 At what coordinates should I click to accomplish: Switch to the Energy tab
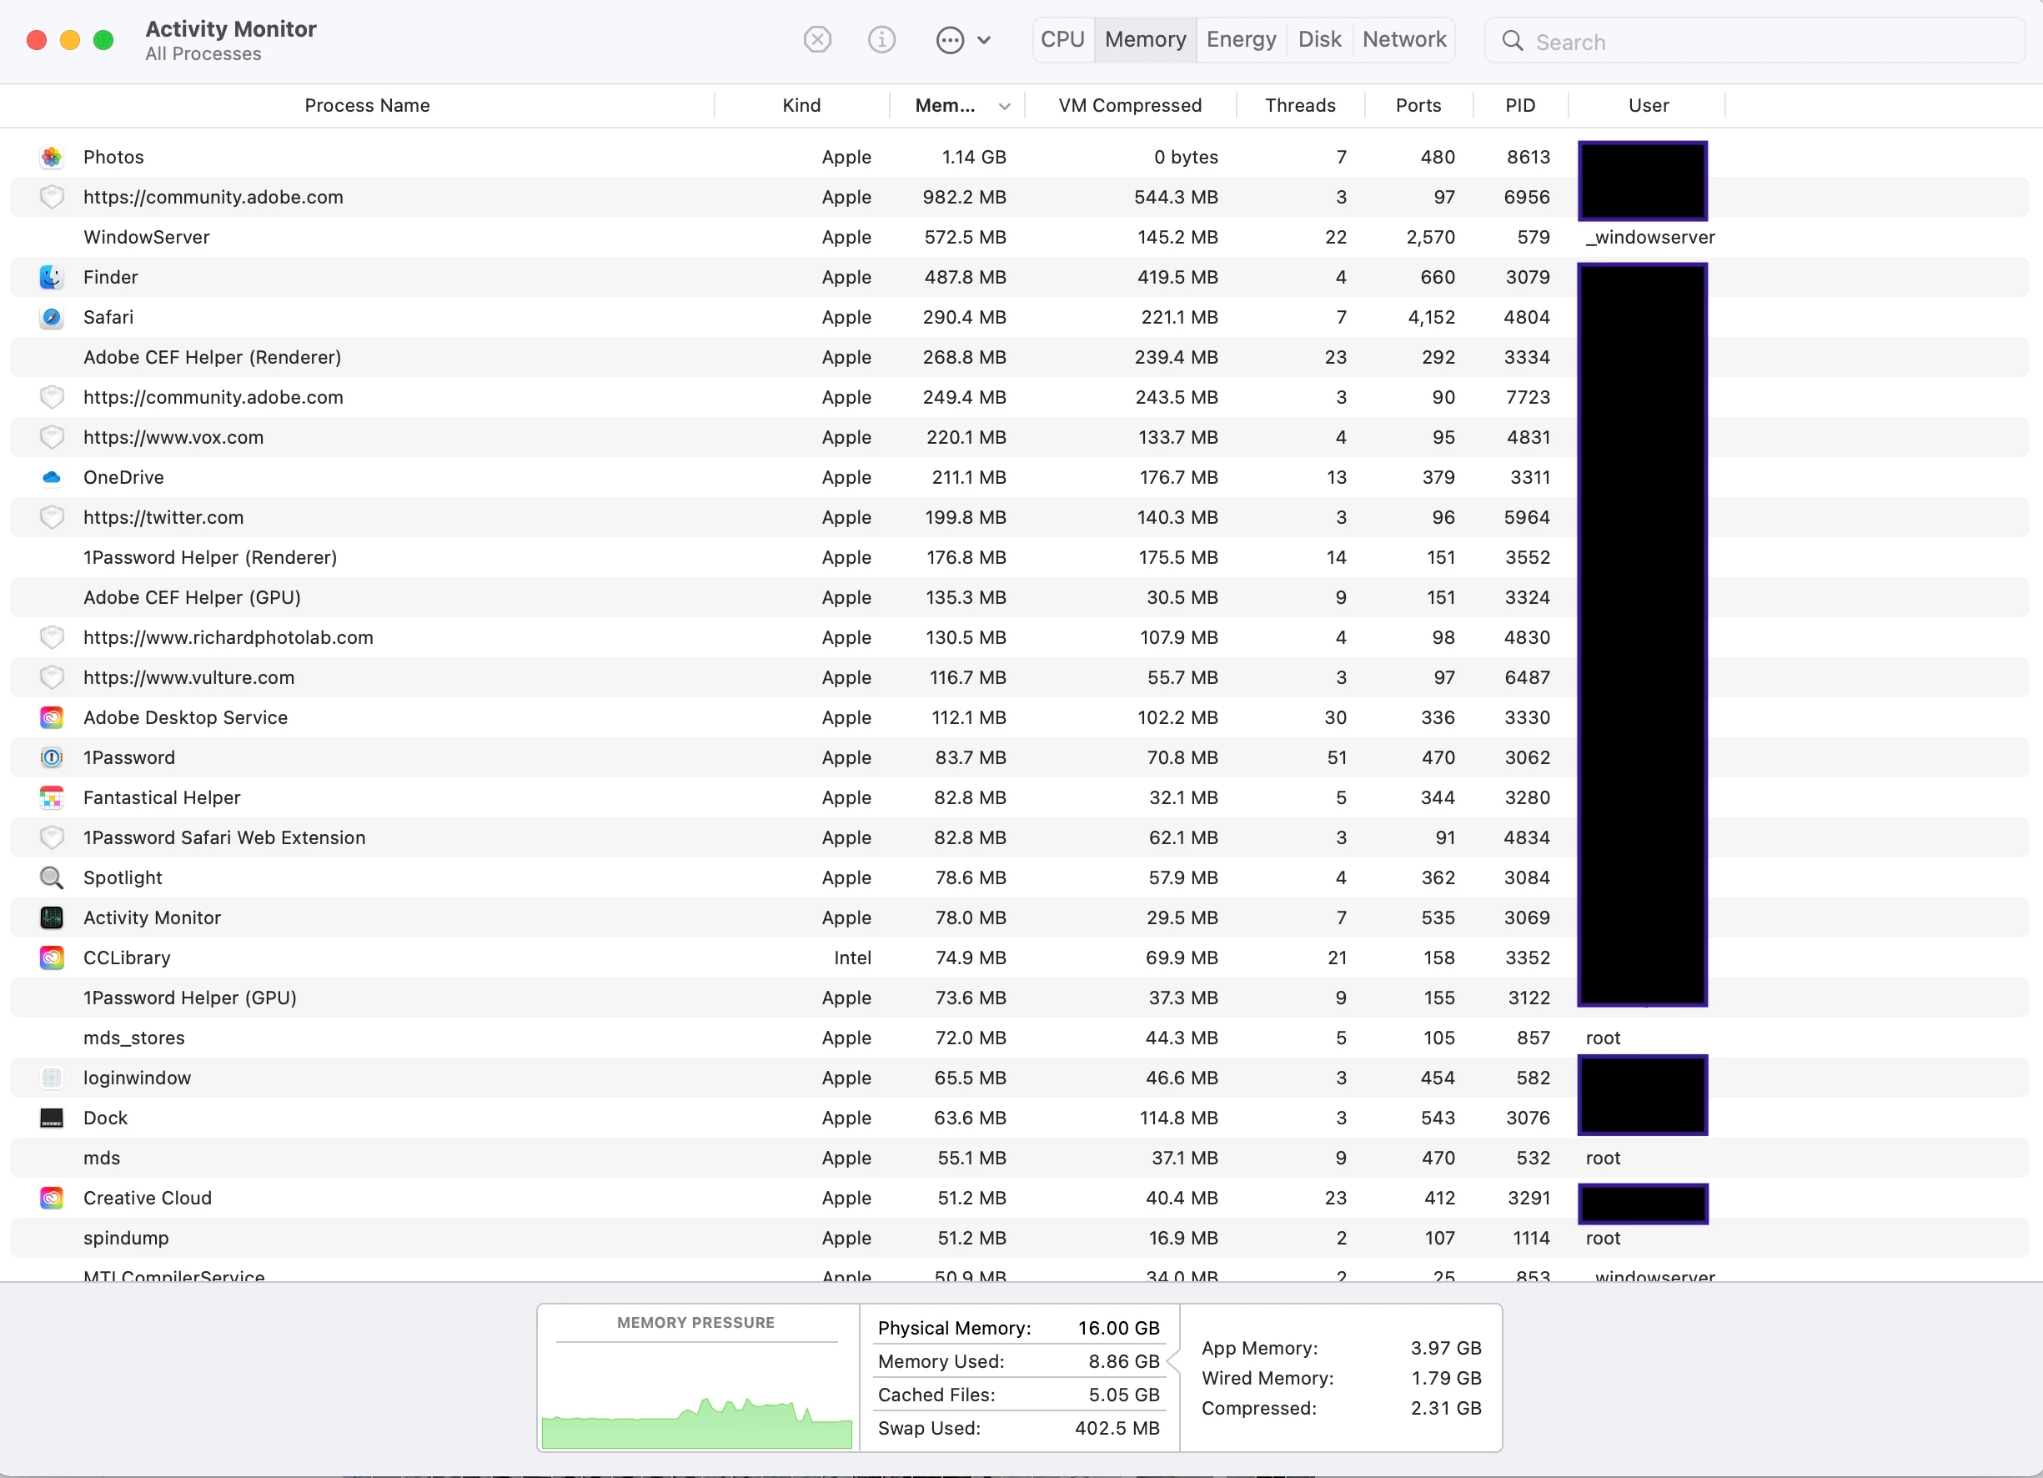(1241, 40)
